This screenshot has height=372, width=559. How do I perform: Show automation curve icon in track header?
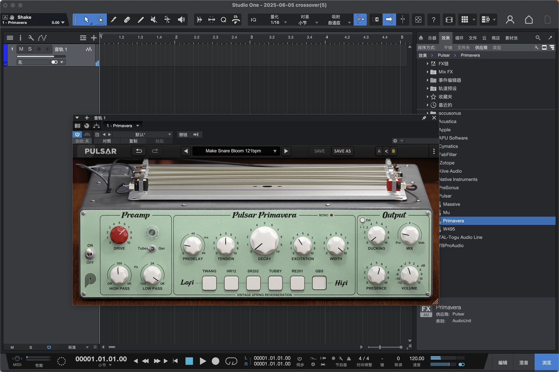[42, 38]
